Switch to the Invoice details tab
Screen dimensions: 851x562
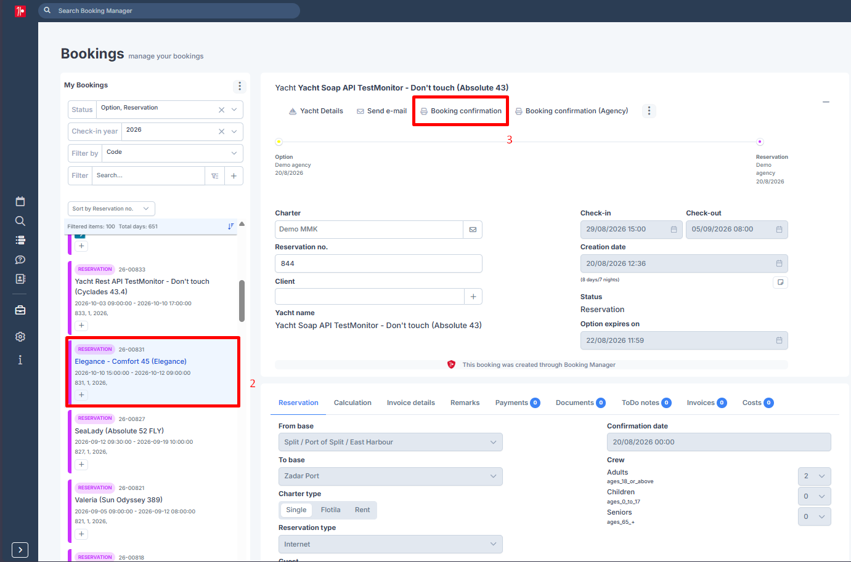coord(411,403)
